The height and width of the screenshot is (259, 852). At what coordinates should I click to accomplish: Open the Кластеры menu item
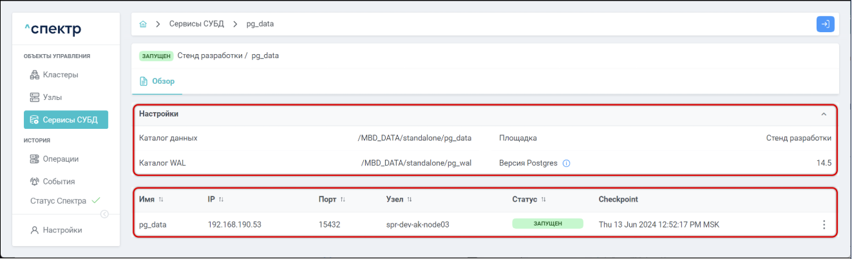click(61, 75)
